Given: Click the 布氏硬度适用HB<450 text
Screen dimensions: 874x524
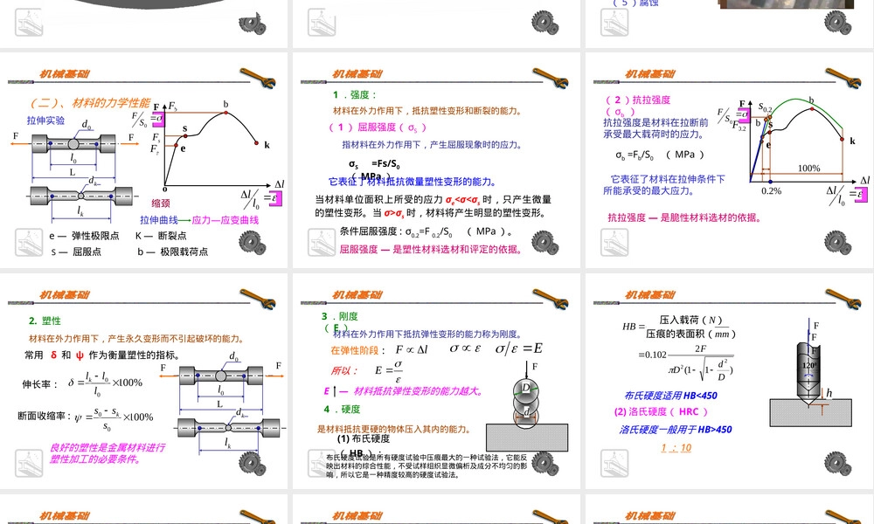Looking at the screenshot, I should click(670, 396).
